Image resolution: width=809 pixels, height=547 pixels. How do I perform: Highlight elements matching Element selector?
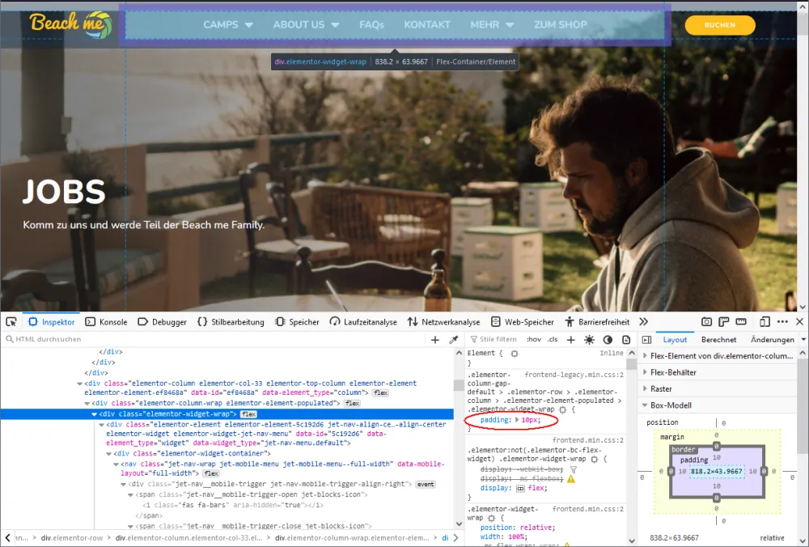[515, 354]
